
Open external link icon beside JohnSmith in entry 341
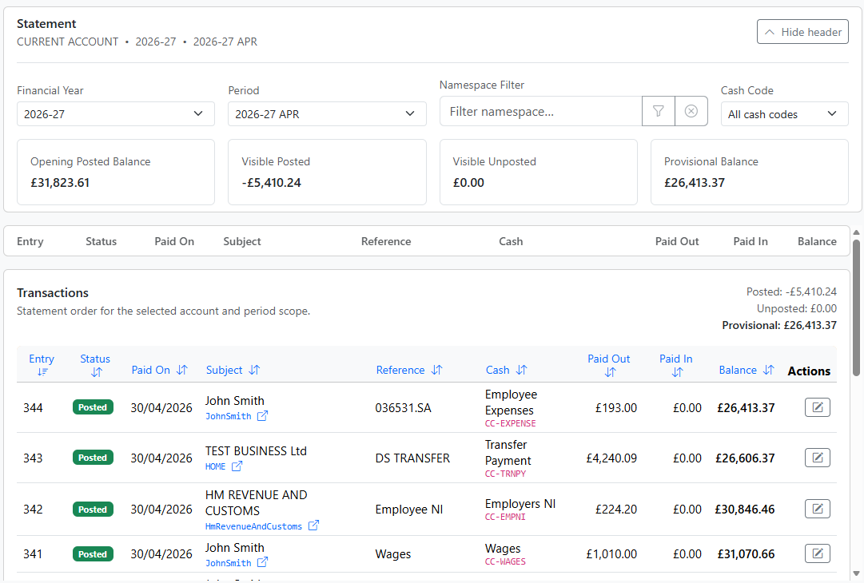(x=263, y=562)
